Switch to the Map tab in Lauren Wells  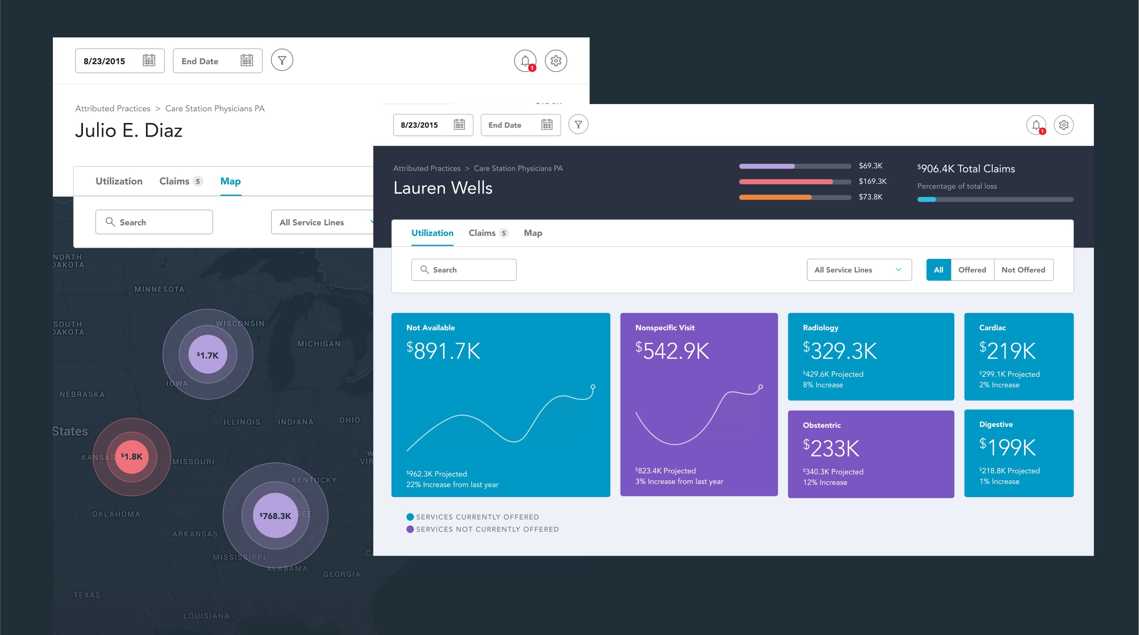[534, 232]
